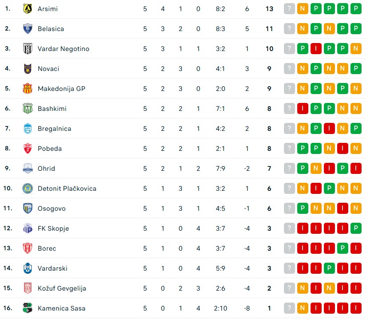Screen dimensions: 366x319
Task: Open the Novaci team page
Action: (48, 69)
